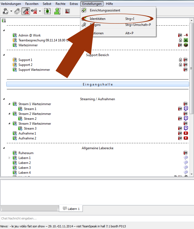Click the Einstellungen menu

coord(92,4)
